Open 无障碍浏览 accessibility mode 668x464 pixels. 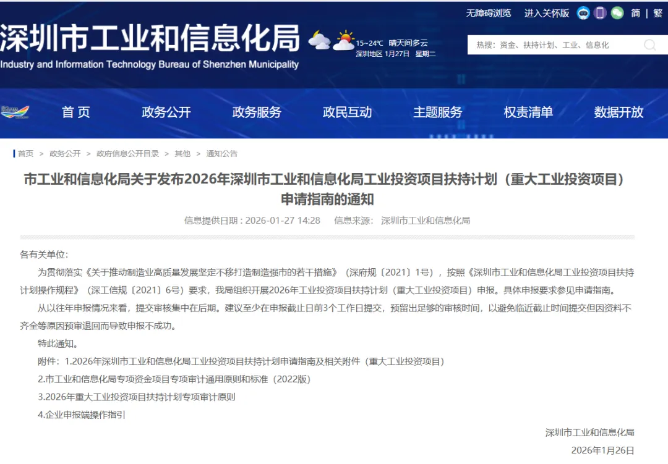(488, 13)
